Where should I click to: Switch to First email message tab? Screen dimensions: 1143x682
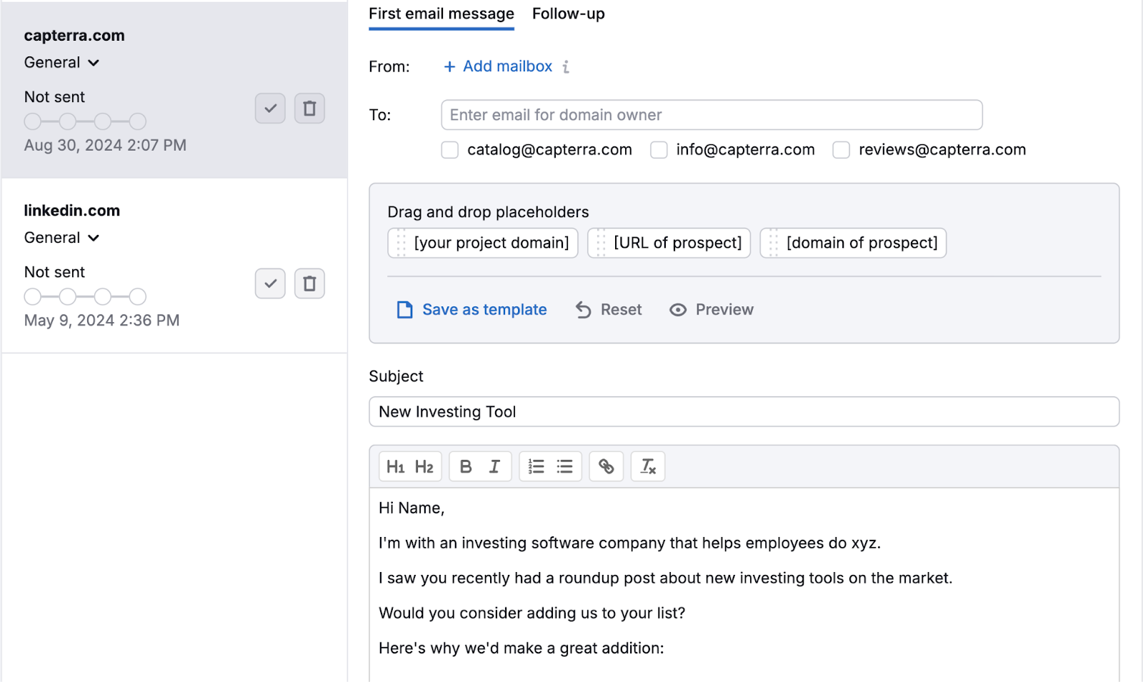point(441,14)
